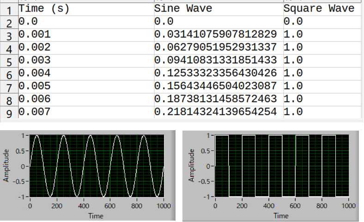The height and width of the screenshot is (222, 364).
Task: Click the sine wave graph plot area
Action: coord(97,166)
